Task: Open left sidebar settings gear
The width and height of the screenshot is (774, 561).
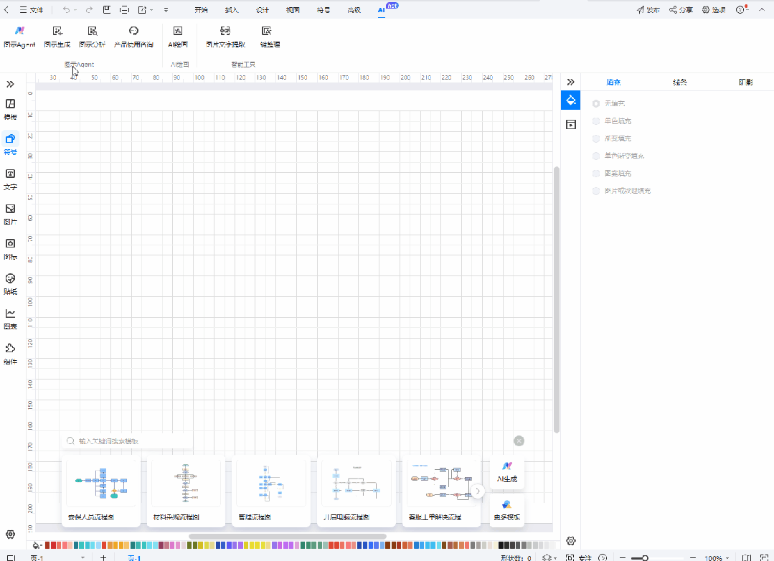Action: pos(10,534)
